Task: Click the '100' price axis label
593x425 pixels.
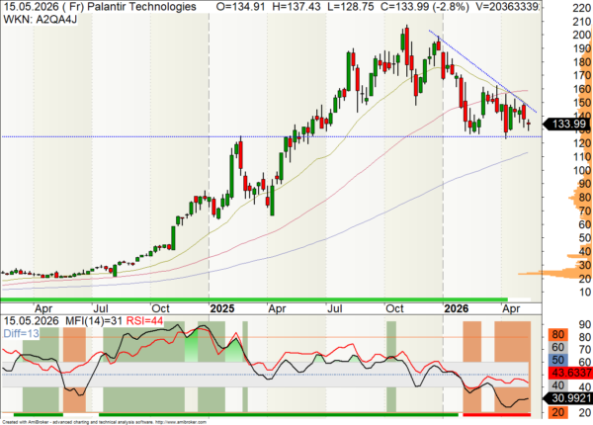Action: pos(582,171)
